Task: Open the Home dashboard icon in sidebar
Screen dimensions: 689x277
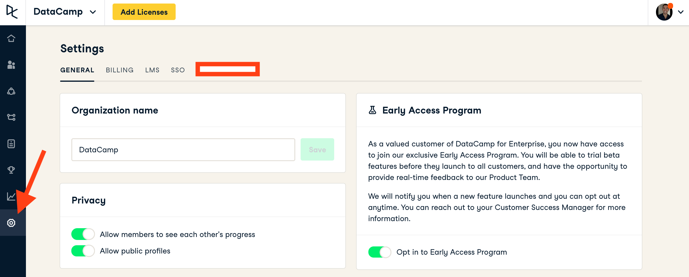Action: pos(11,39)
